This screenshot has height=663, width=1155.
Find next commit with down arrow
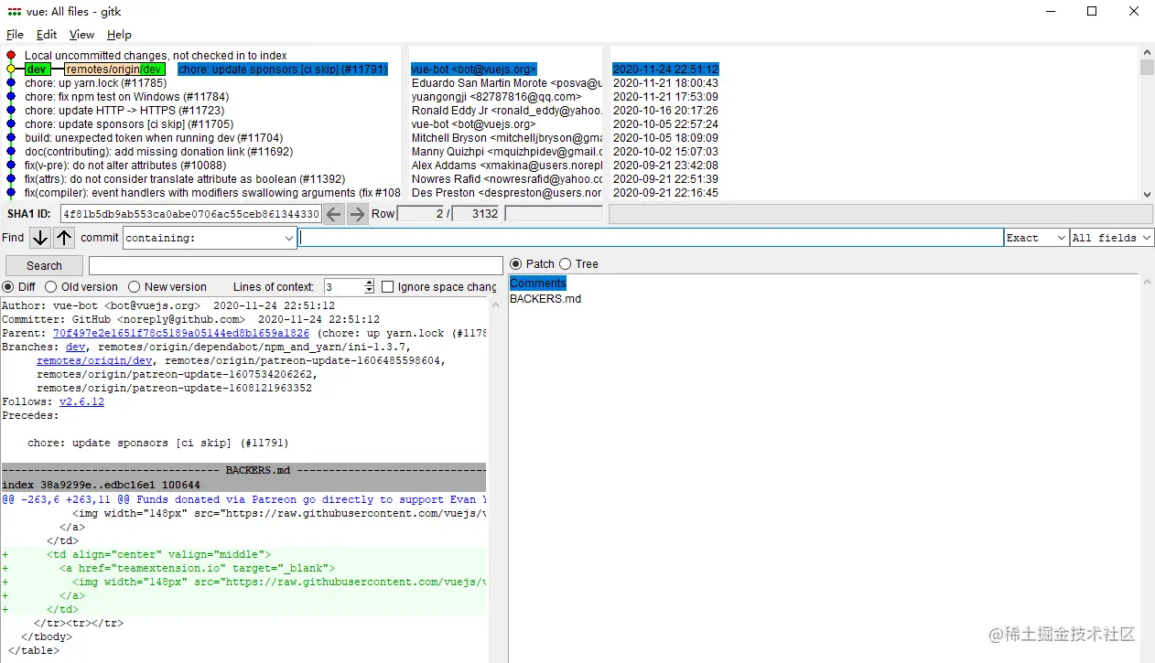pos(40,238)
